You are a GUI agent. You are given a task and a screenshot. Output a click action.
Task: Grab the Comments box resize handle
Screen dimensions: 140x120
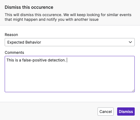tap(133, 91)
